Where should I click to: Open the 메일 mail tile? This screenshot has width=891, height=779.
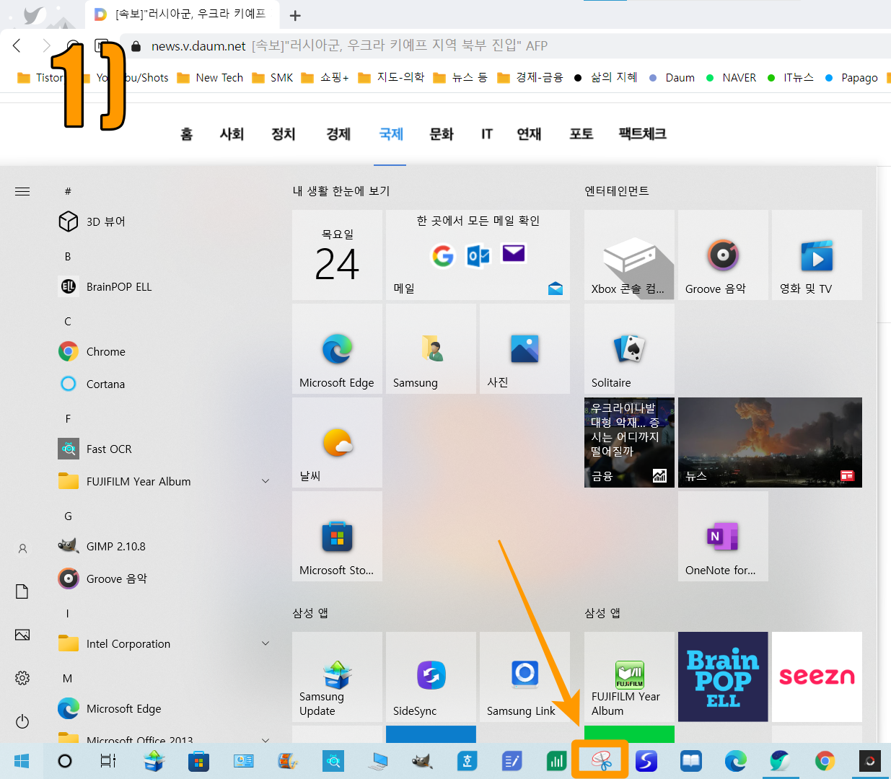pyautogui.click(x=478, y=255)
